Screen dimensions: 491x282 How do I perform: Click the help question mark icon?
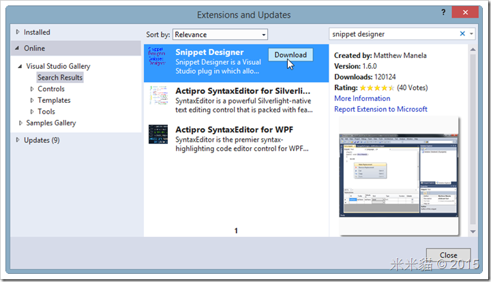pyautogui.click(x=444, y=13)
